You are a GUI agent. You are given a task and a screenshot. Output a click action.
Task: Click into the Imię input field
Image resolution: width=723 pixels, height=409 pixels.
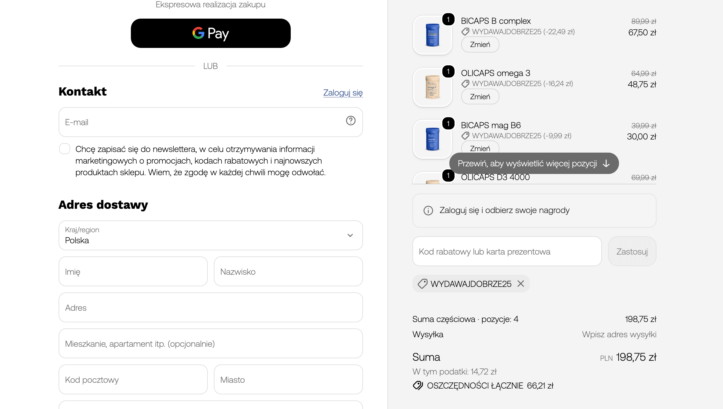(133, 272)
